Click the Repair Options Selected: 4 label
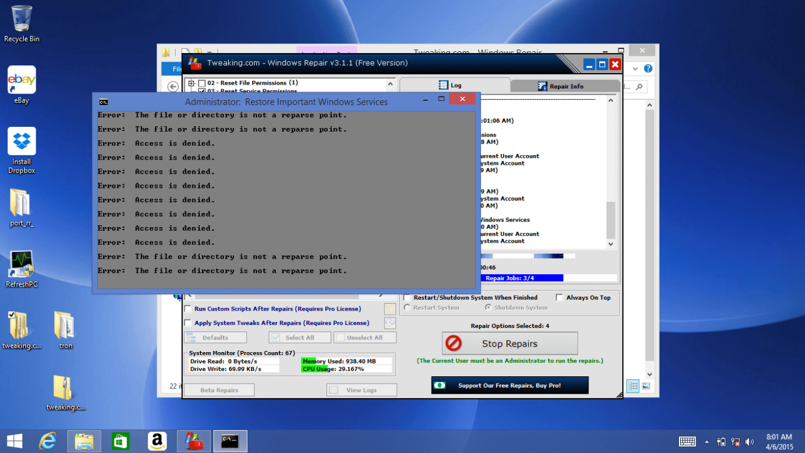The image size is (805, 453). click(x=510, y=326)
